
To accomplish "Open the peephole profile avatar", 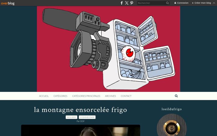I will pos(172,125).
